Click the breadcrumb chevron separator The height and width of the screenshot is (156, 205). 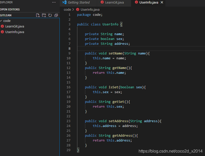(x=73, y=9)
